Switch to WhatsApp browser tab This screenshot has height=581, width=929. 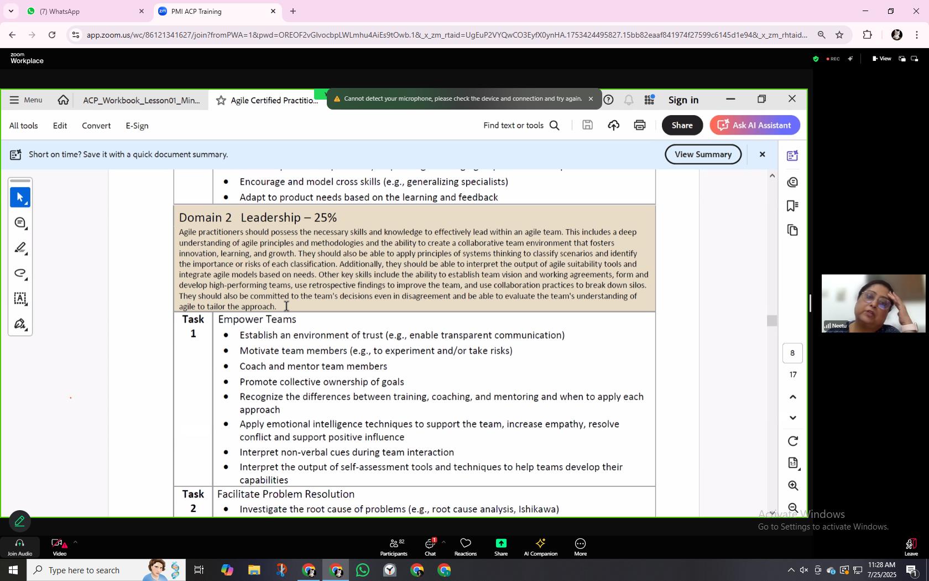[x=85, y=11]
